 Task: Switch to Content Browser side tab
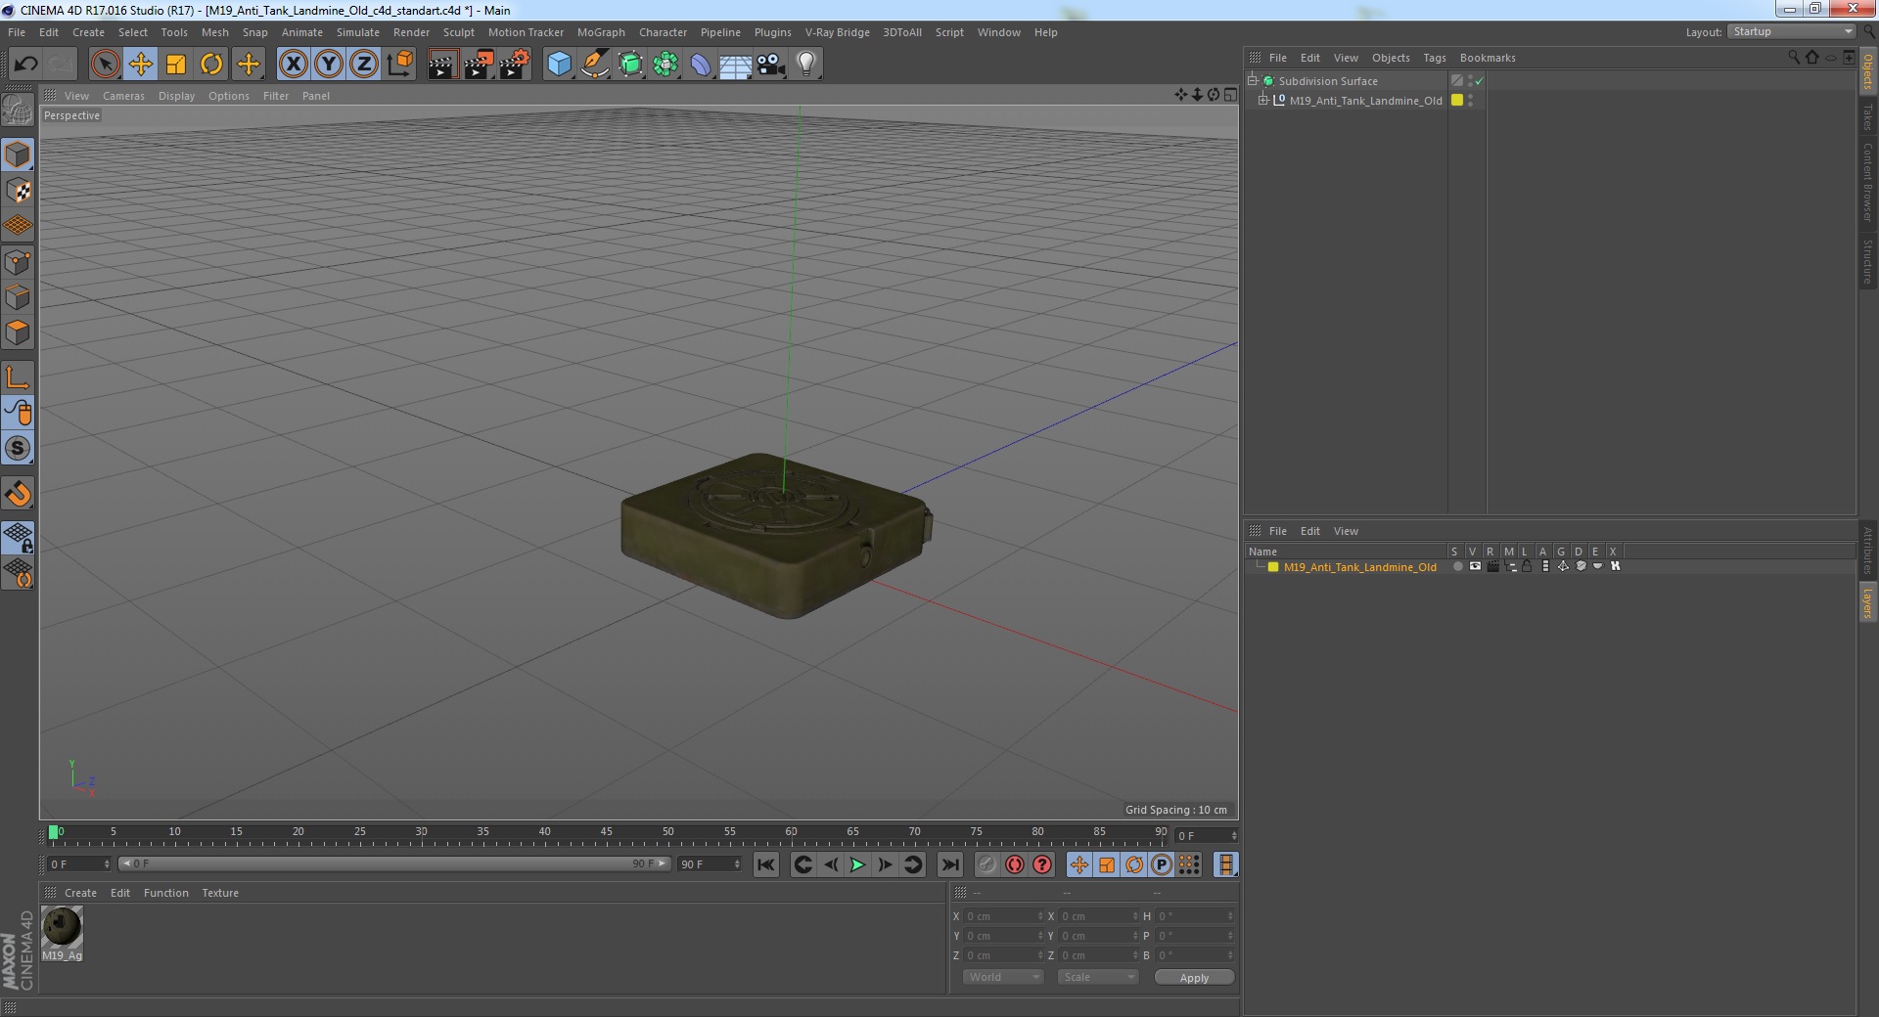[1867, 182]
